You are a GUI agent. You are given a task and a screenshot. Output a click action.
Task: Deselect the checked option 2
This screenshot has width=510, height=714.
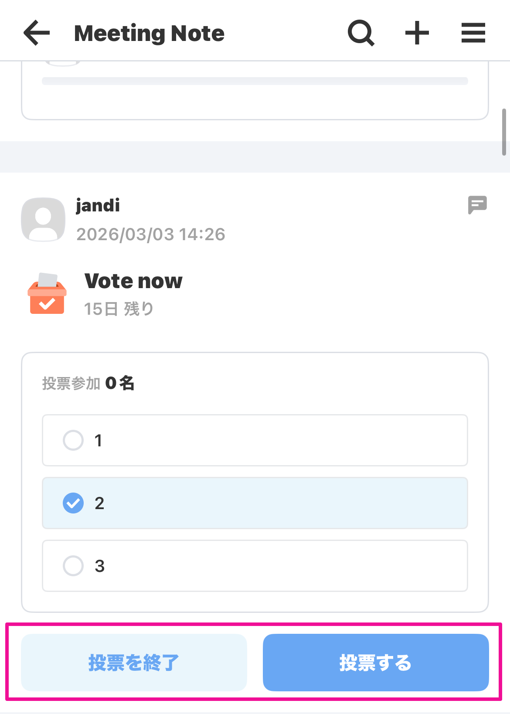point(73,503)
